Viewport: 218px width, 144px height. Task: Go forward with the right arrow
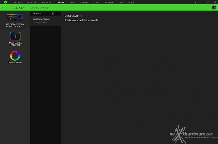click(8, 7)
